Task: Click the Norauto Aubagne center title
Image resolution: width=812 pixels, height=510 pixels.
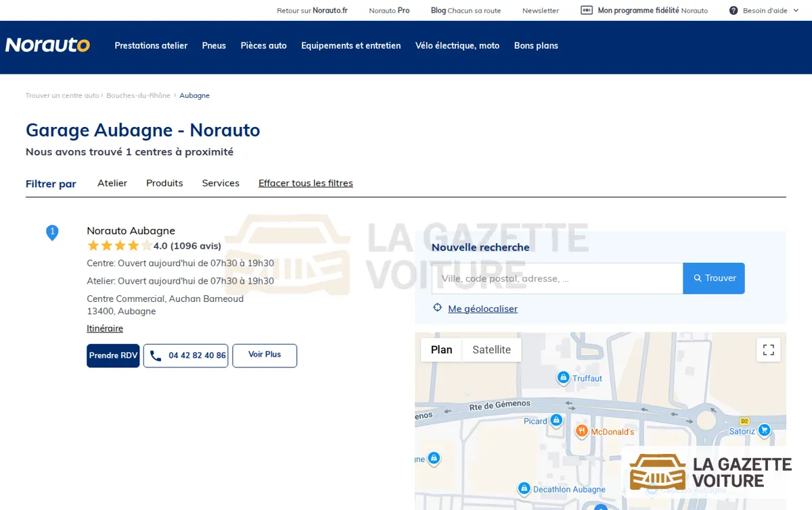Action: [131, 230]
